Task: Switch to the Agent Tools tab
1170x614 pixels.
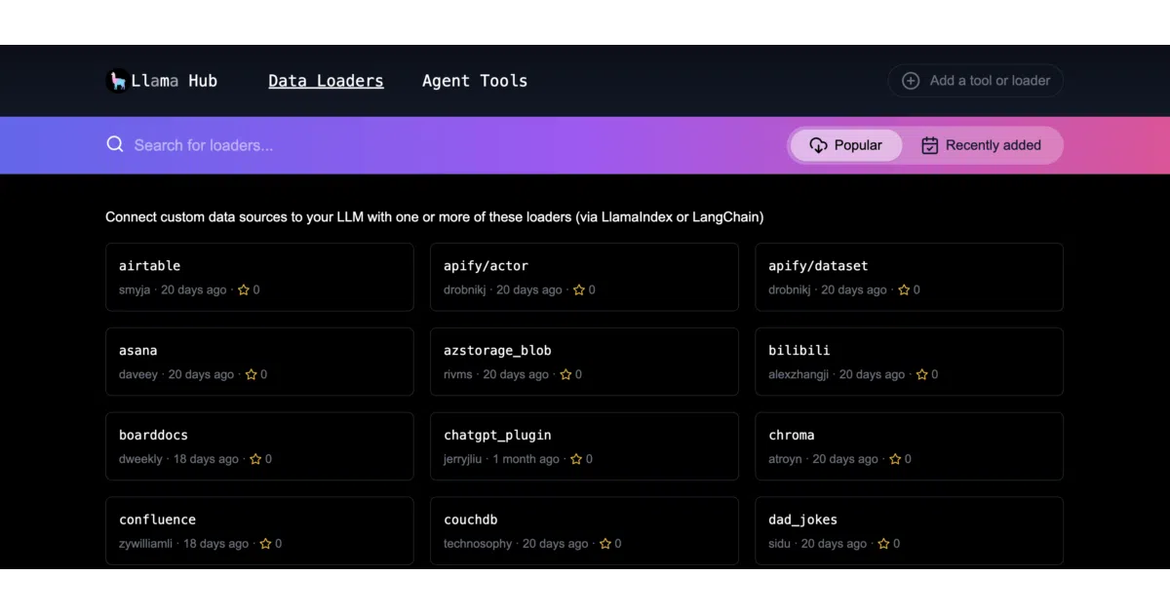Action: [475, 81]
